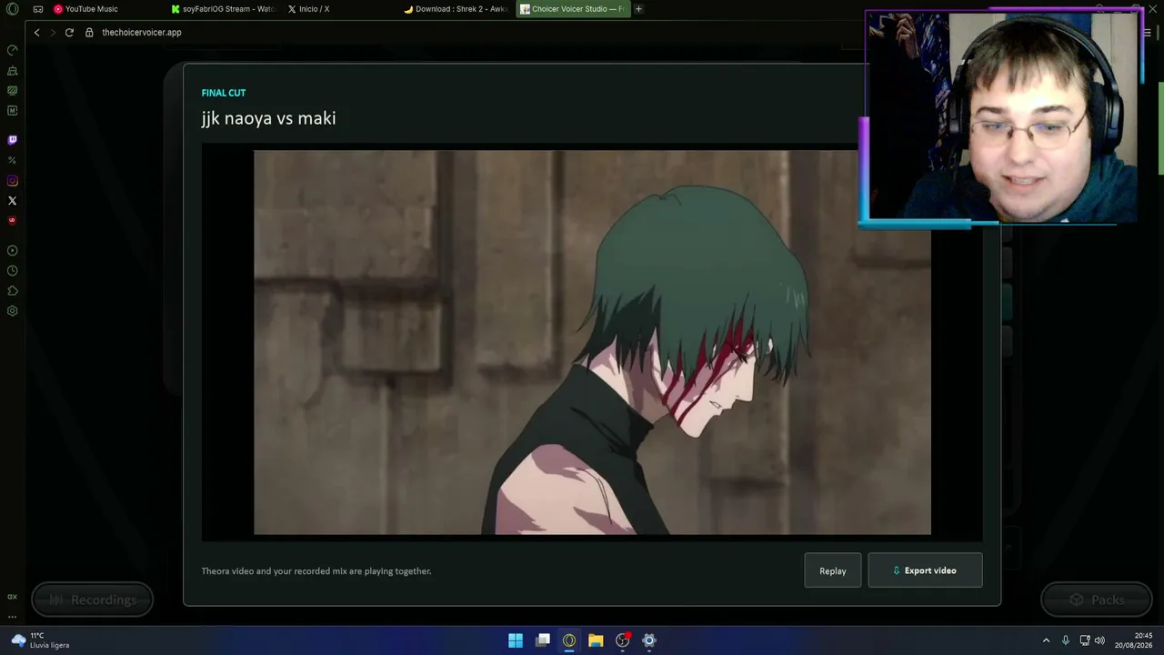The height and width of the screenshot is (655, 1164).
Task: Click the anime video preview
Action: [592, 342]
